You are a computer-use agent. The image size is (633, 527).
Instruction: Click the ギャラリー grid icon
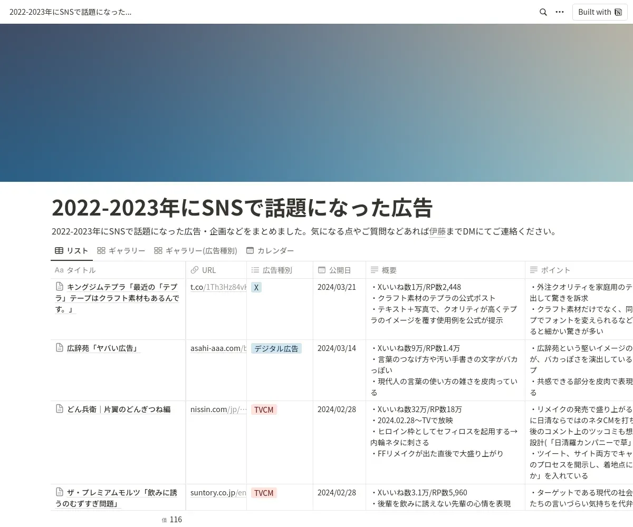(101, 251)
